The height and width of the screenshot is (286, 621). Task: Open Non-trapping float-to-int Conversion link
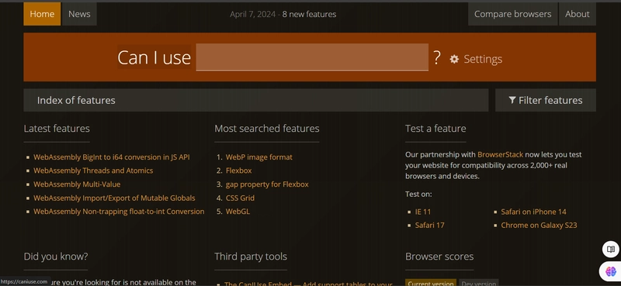(x=119, y=212)
